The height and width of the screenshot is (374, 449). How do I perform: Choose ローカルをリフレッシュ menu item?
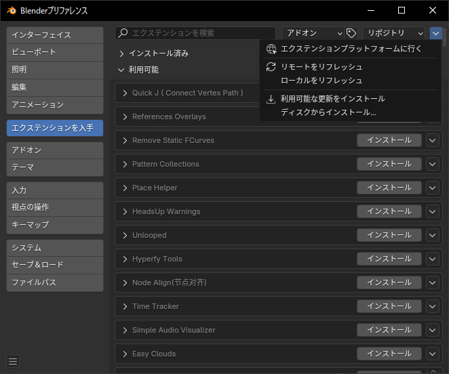tap(350, 81)
